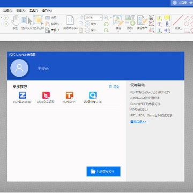The width and height of the screenshot is (193, 193).
Task: Click the Open file blue button
Action: click(103, 172)
